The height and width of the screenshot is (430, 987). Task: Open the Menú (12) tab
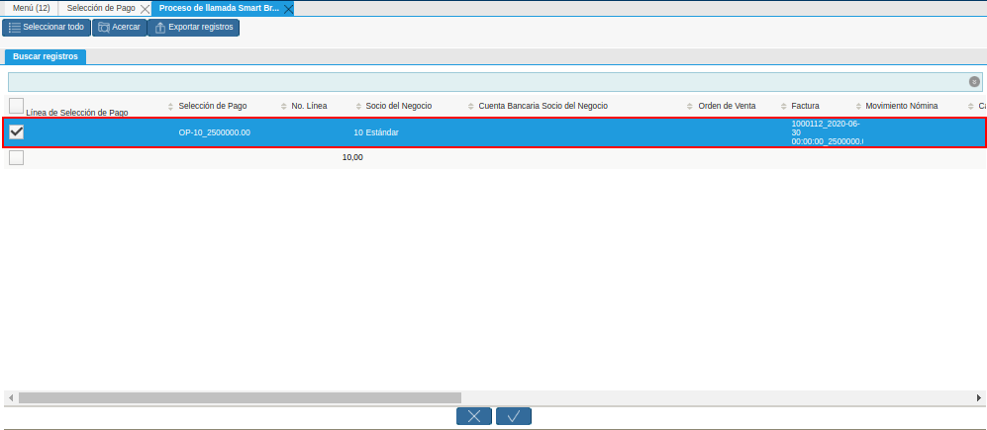pos(32,8)
